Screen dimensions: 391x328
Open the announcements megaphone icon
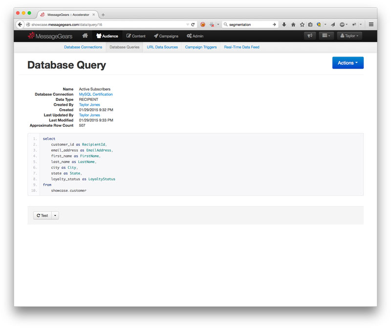point(309,36)
